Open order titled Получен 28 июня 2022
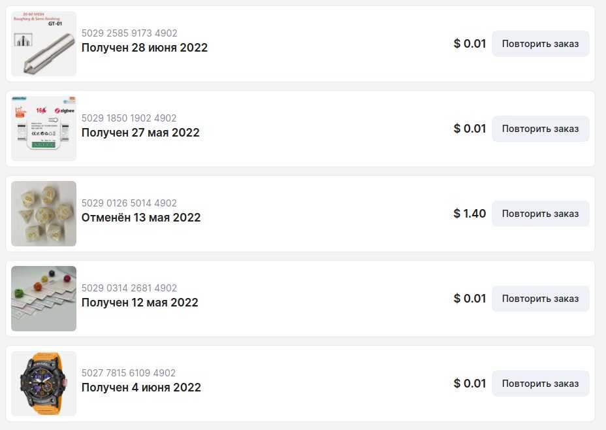 (144, 48)
